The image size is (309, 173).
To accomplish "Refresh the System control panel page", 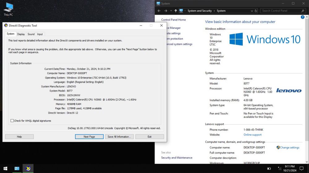I will pyautogui.click(x=256, y=11).
